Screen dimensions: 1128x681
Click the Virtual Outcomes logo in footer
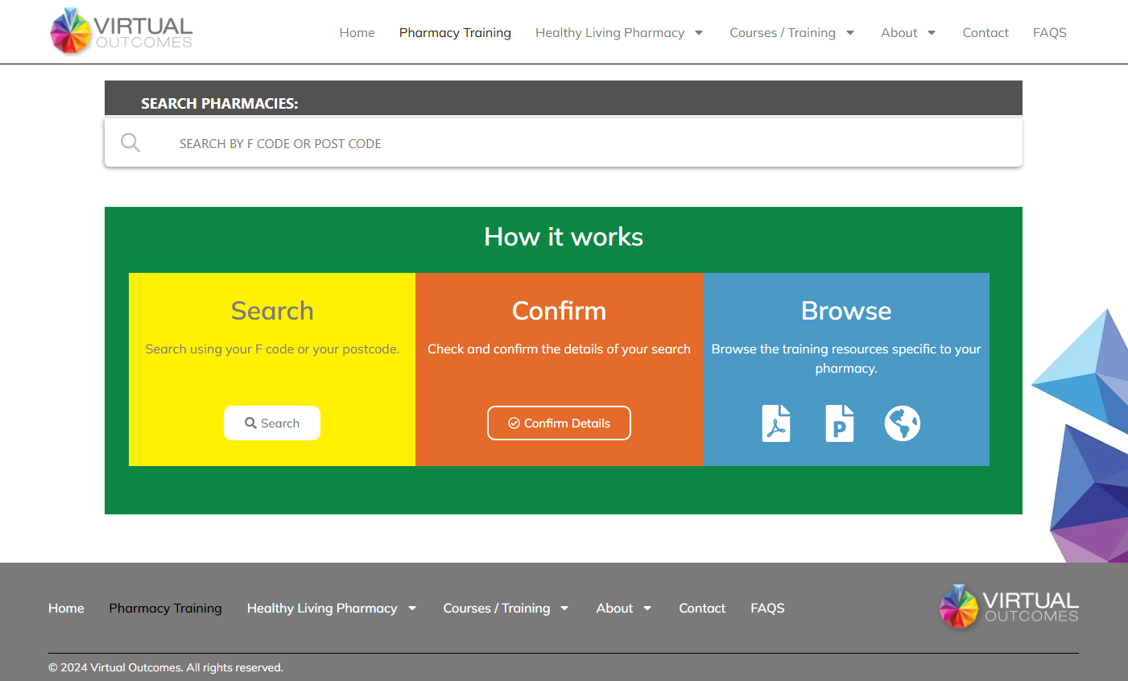(x=1009, y=607)
